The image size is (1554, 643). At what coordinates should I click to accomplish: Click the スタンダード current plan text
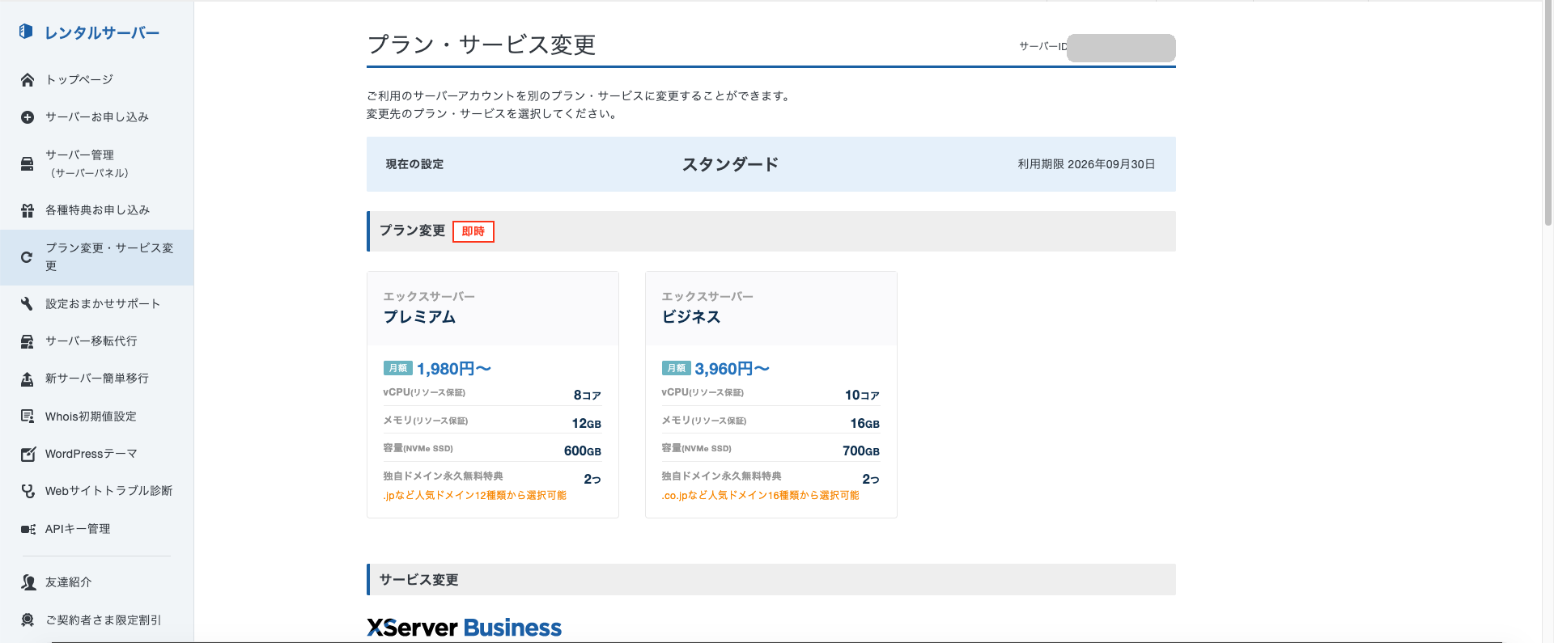(730, 164)
